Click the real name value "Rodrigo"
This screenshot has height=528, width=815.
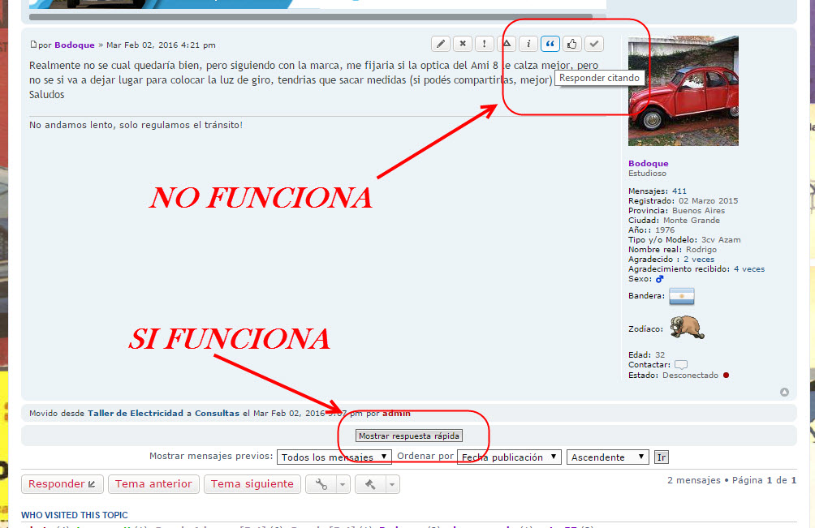(701, 250)
